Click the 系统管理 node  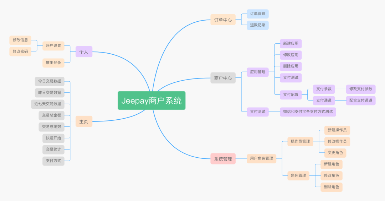point(223,159)
